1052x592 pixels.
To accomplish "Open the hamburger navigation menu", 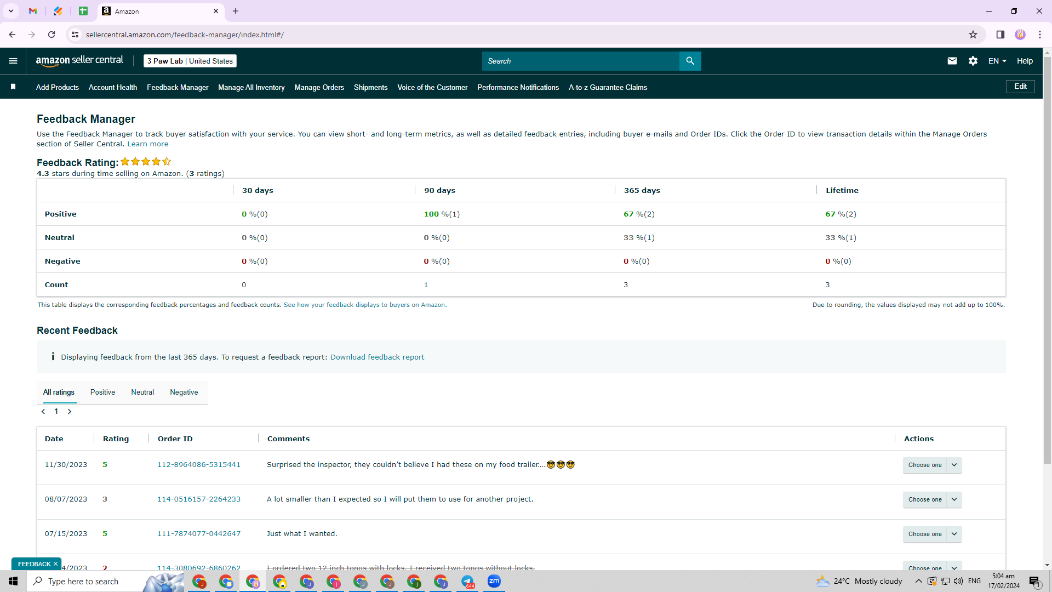I will click(13, 61).
